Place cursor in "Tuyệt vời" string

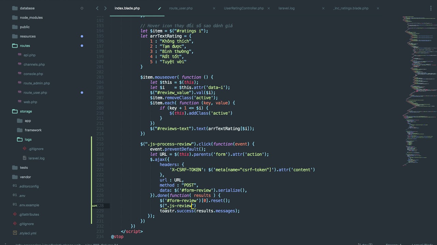coord(173,62)
